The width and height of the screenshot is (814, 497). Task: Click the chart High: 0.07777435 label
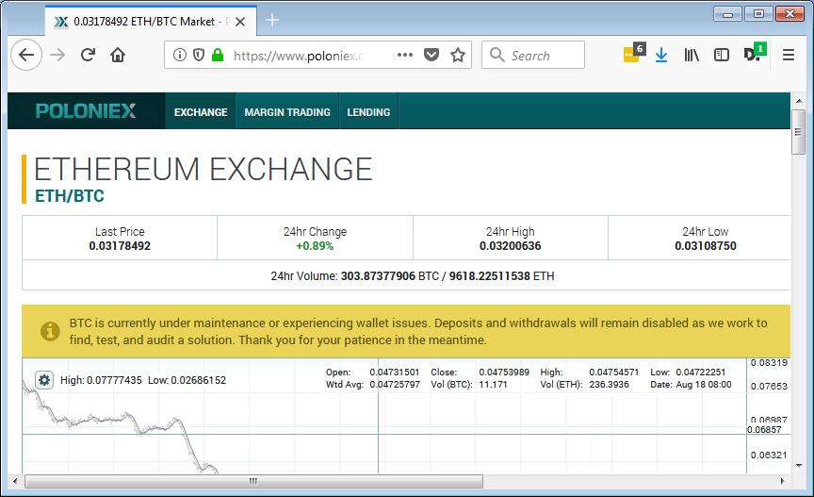coord(101,380)
